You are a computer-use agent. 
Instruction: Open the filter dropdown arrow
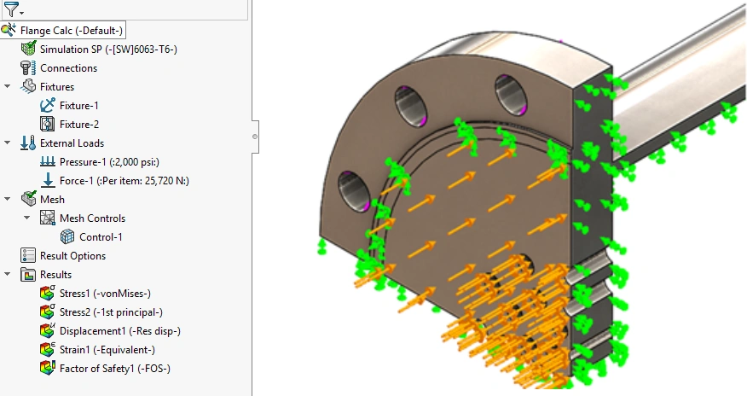click(x=21, y=13)
